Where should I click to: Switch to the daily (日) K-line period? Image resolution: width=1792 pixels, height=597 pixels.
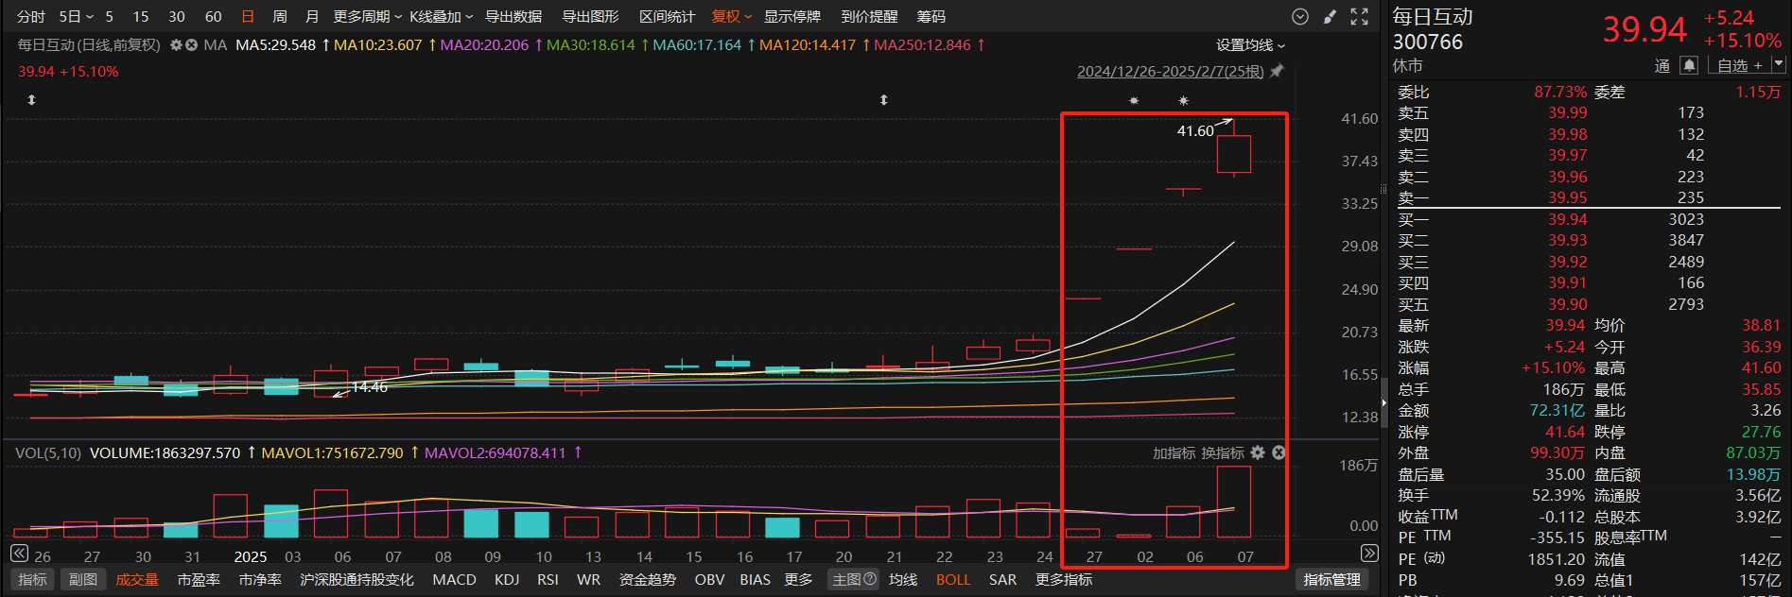[248, 17]
